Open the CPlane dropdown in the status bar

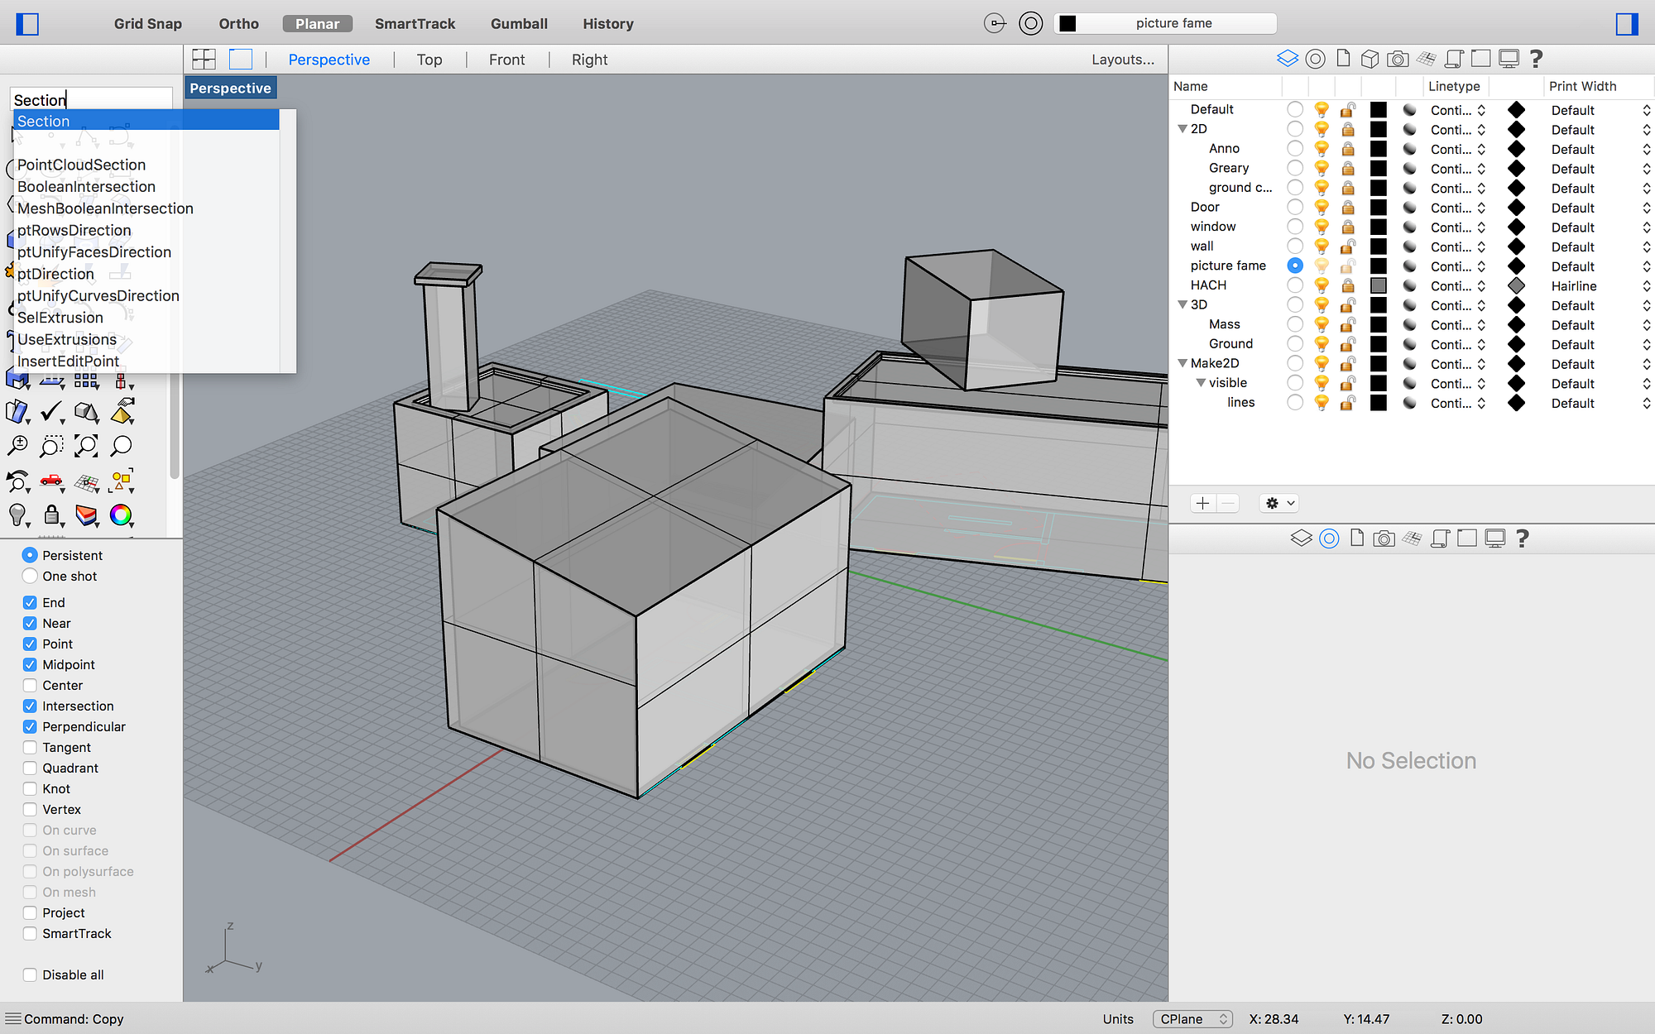[1192, 1018]
